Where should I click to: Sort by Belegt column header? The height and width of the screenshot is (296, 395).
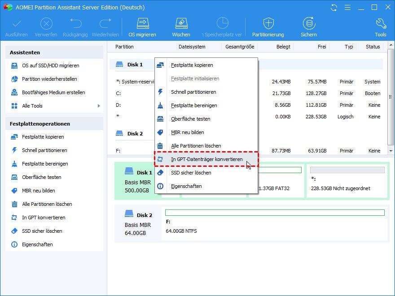click(x=283, y=47)
